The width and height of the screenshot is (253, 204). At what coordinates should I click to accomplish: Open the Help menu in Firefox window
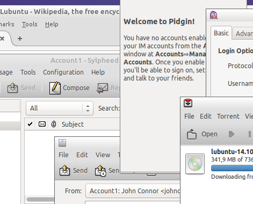[x=52, y=24]
